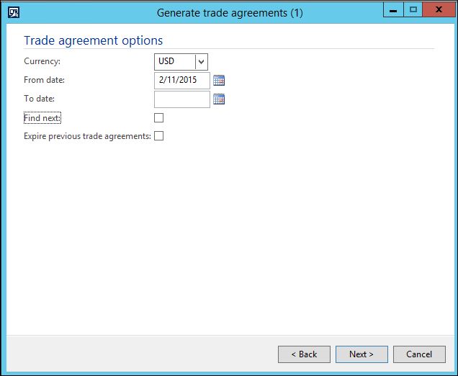Enable the Find next checkbox
Viewport: 458px width, 376px height.
tap(159, 118)
